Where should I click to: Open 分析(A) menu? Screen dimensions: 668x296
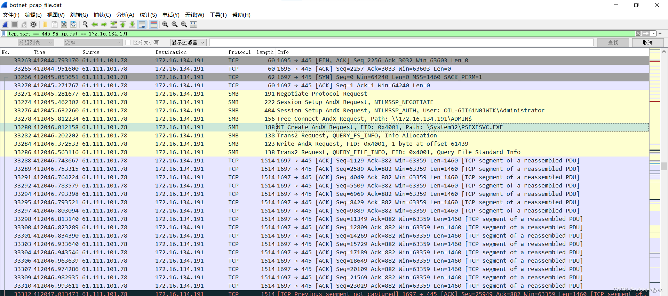(125, 15)
